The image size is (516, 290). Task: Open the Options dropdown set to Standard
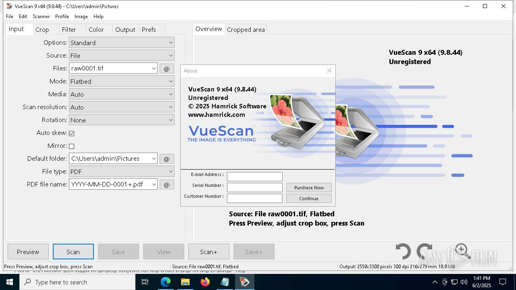pos(122,43)
